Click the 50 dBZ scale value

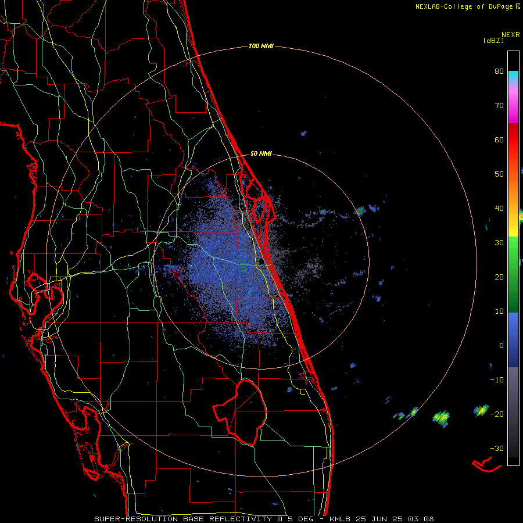(499, 174)
